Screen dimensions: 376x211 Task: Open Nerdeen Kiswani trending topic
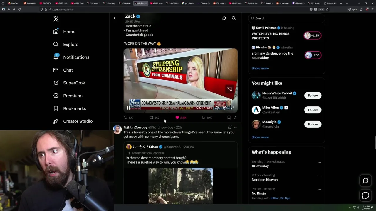point(265,180)
